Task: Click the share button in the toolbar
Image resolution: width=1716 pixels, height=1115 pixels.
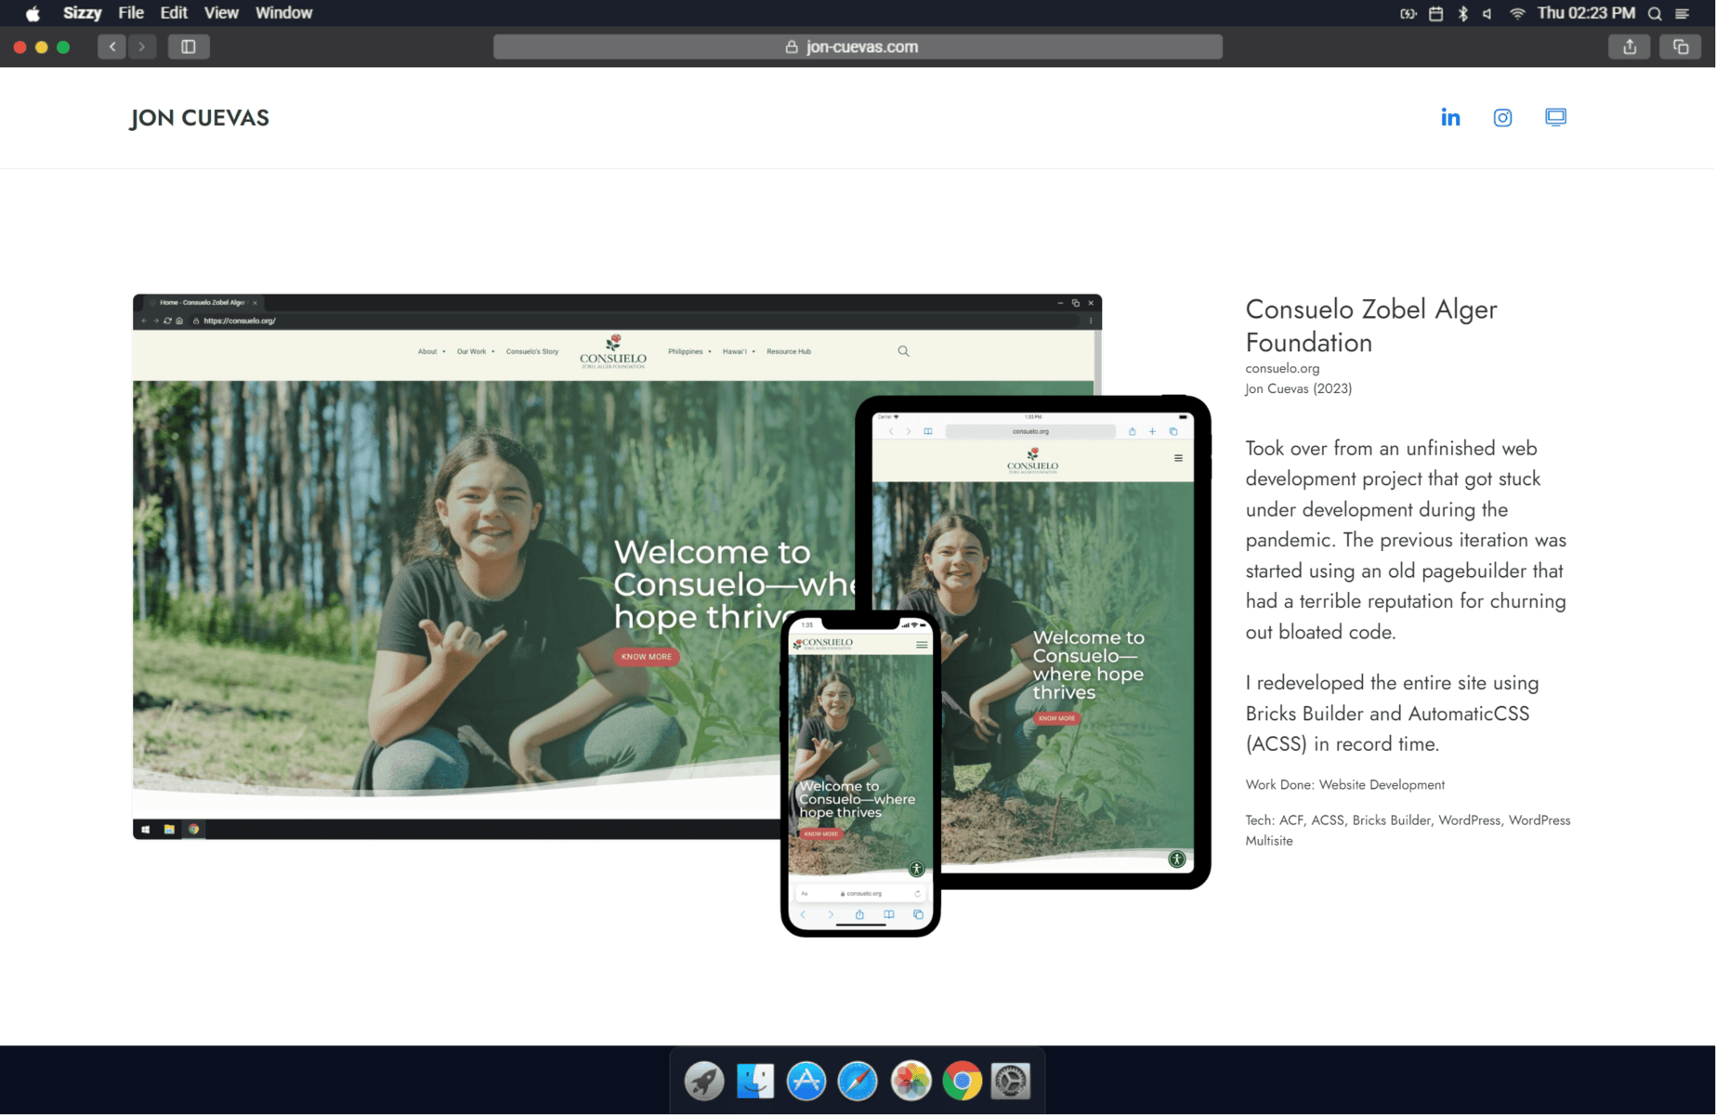Action: click(x=1630, y=46)
